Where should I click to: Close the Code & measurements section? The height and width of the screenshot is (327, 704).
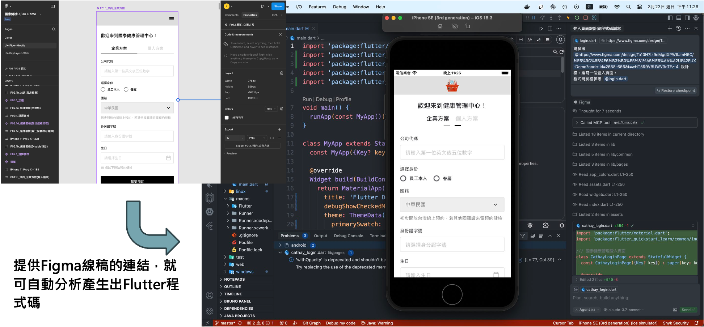tap(281, 34)
